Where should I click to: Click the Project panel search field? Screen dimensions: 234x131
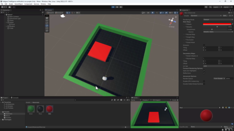93,100
